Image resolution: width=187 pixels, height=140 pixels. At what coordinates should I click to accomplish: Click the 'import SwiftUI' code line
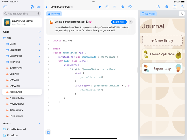63,40
